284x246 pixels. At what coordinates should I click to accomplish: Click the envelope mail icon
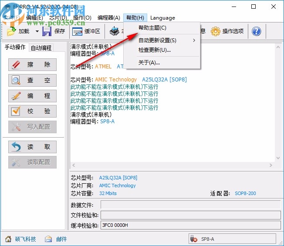coord(48,239)
